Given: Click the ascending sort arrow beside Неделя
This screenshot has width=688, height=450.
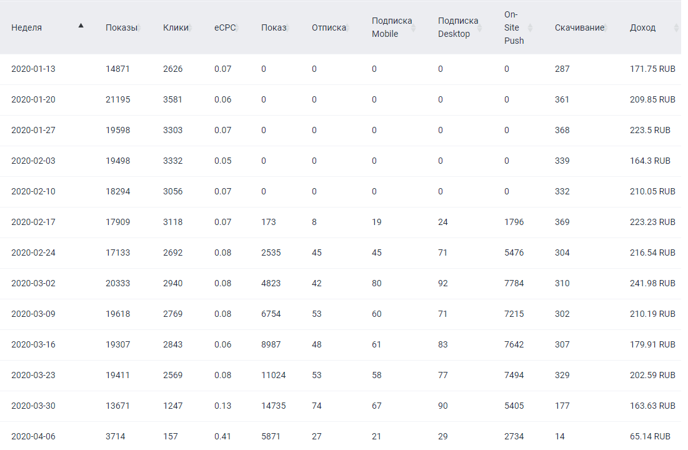Looking at the screenshot, I should point(81,26).
